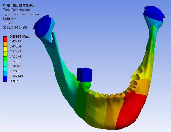Click the orange legend color band
The width and height of the screenshot is (171, 132).
5,44
